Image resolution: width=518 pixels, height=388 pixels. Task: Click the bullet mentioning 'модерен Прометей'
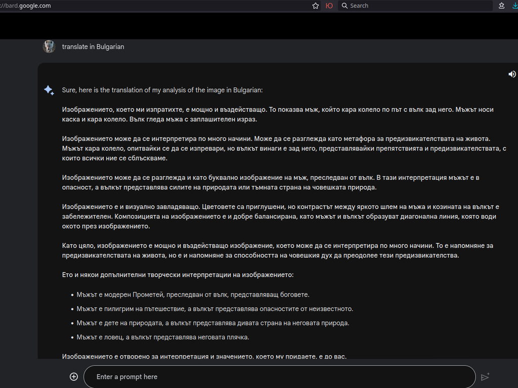193,295
